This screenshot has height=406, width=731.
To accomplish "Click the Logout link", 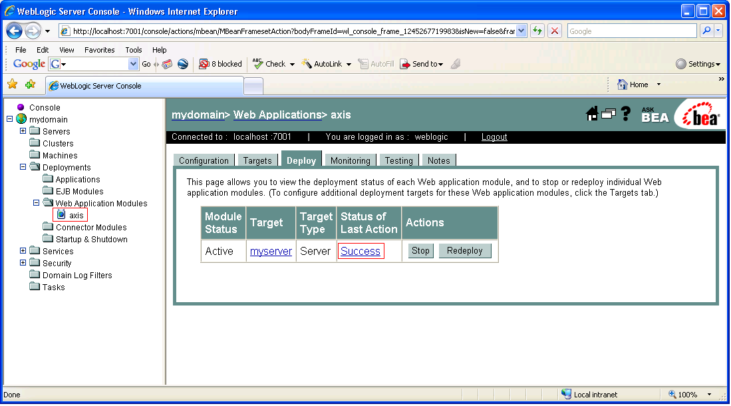I will [494, 136].
